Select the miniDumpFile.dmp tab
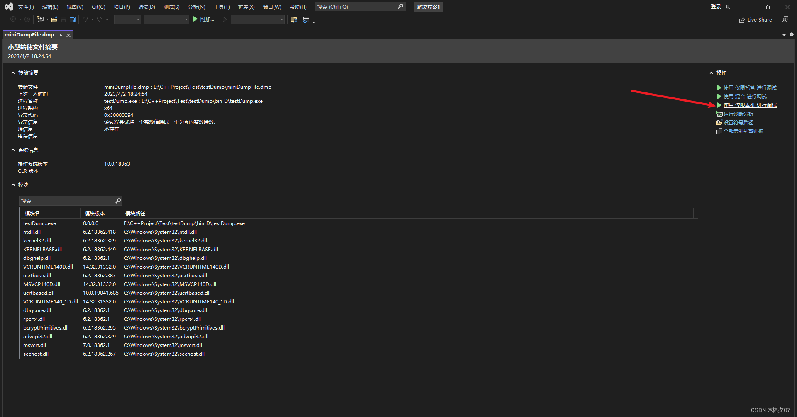 29,35
